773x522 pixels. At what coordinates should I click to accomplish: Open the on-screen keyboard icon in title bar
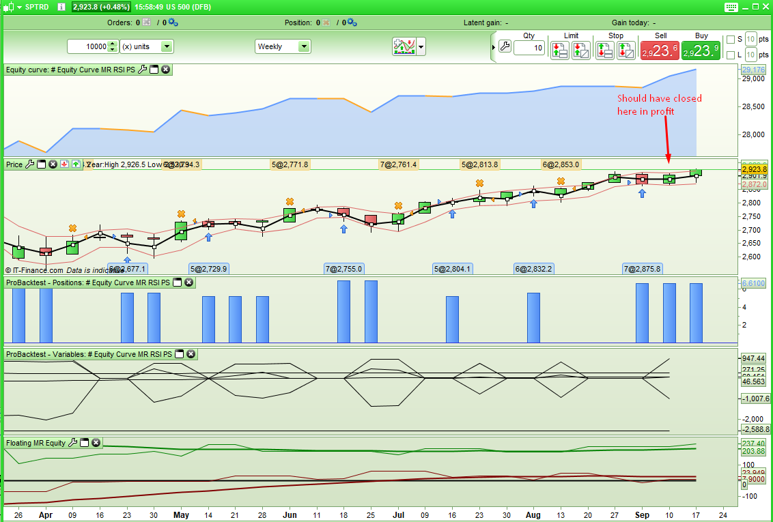tap(731, 8)
